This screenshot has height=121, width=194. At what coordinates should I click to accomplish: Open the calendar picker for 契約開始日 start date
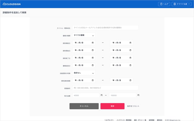(93, 50)
